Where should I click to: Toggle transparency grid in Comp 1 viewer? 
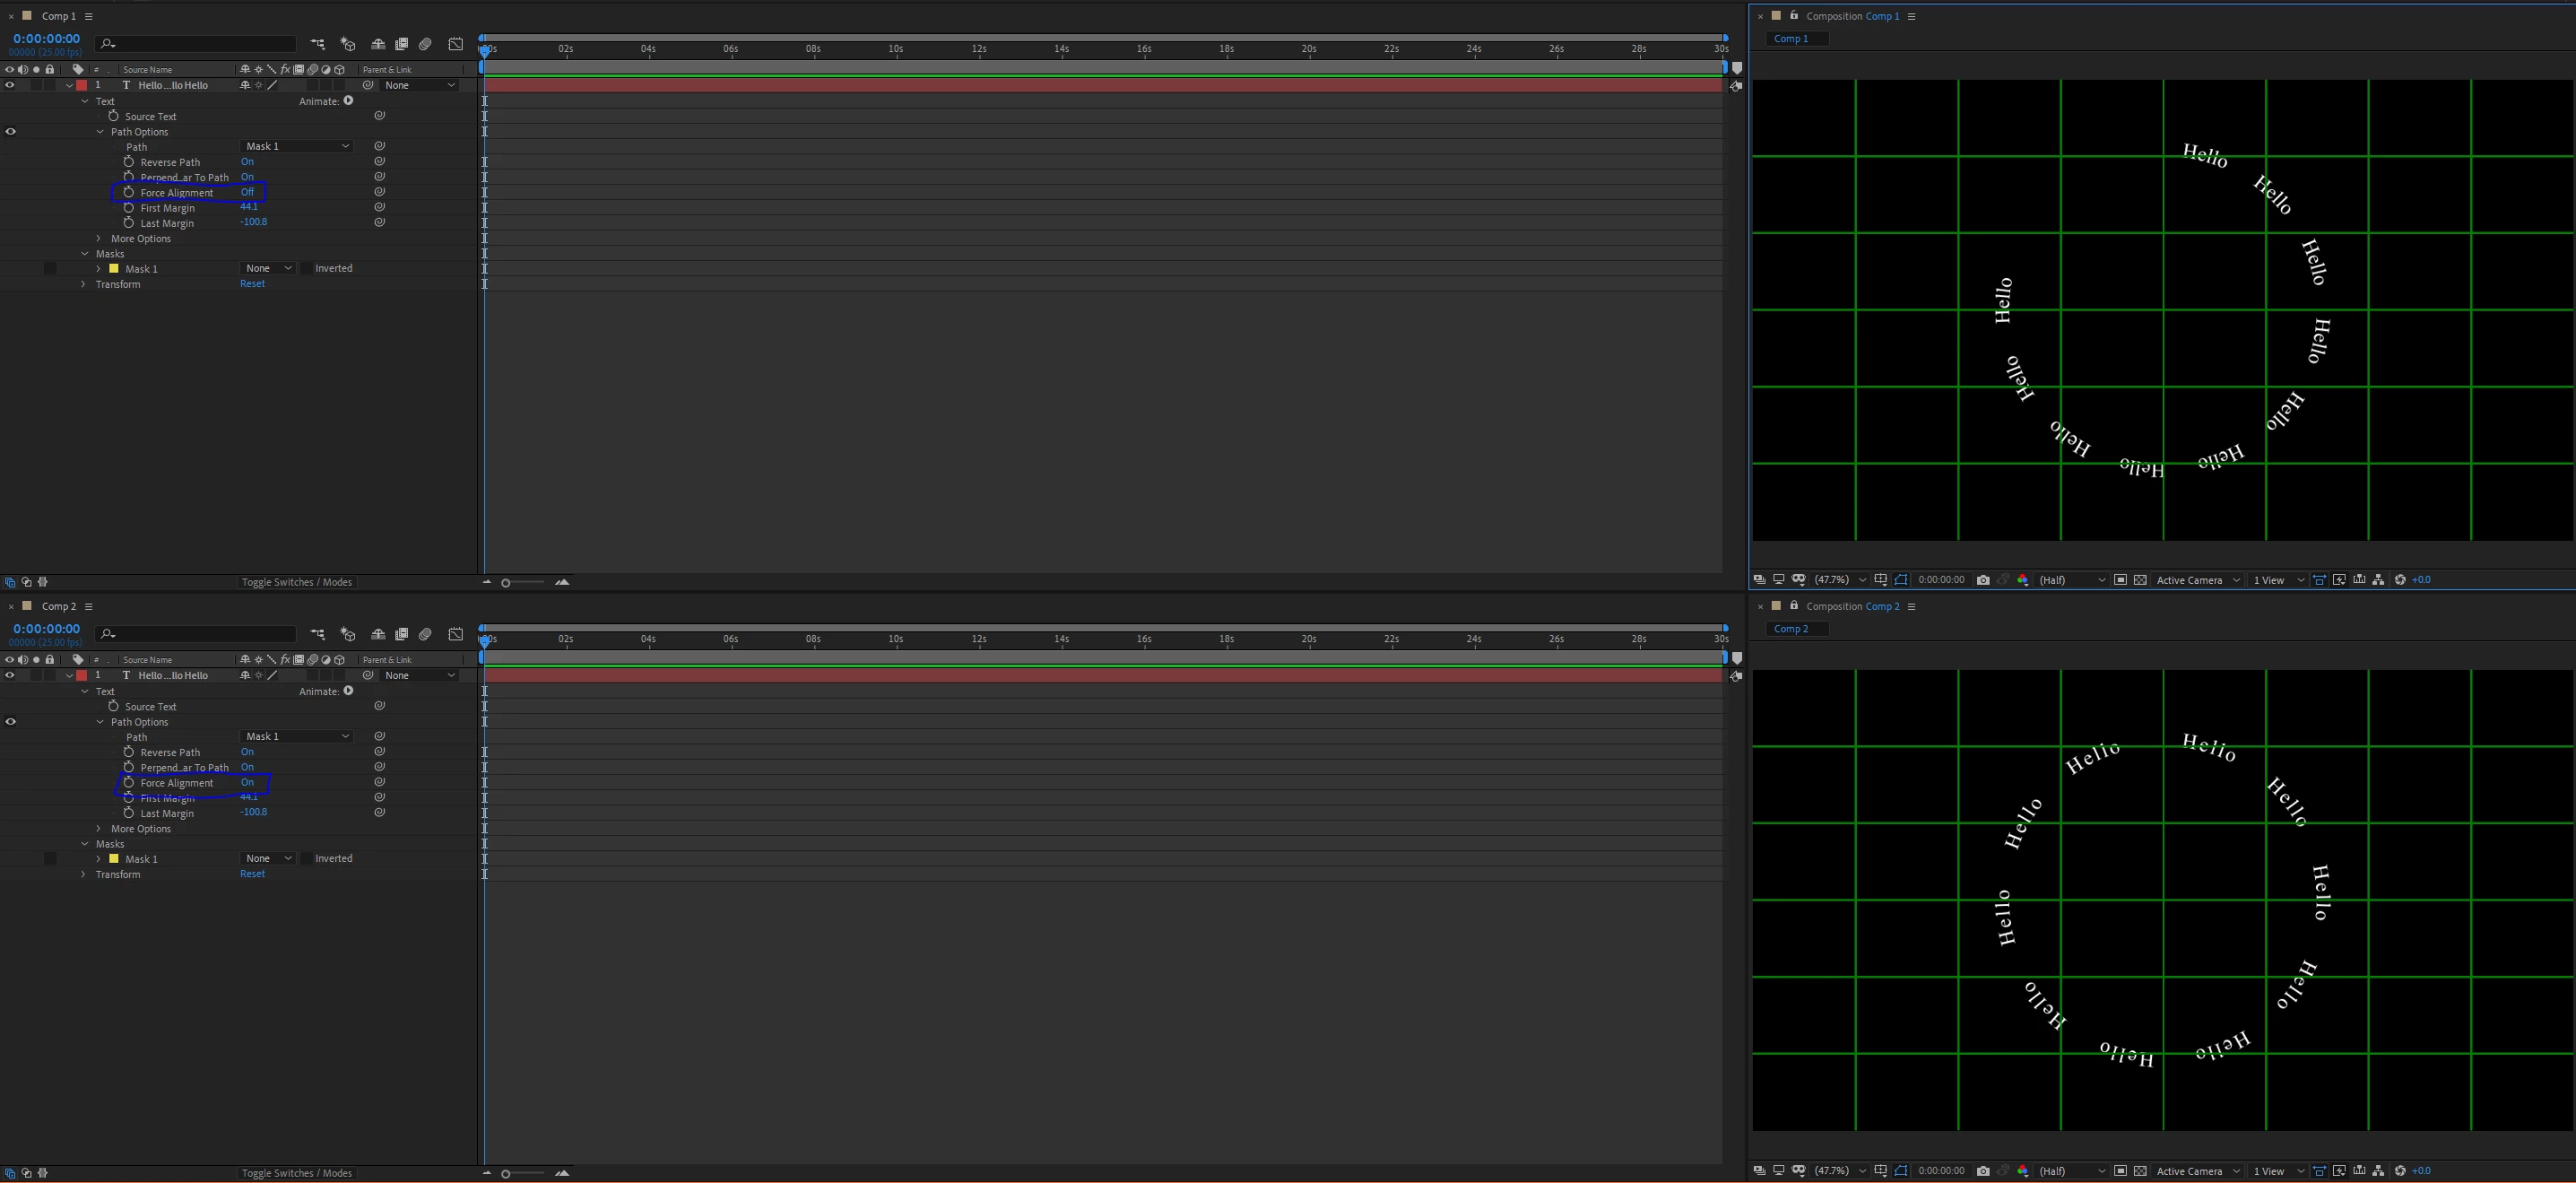click(2140, 580)
